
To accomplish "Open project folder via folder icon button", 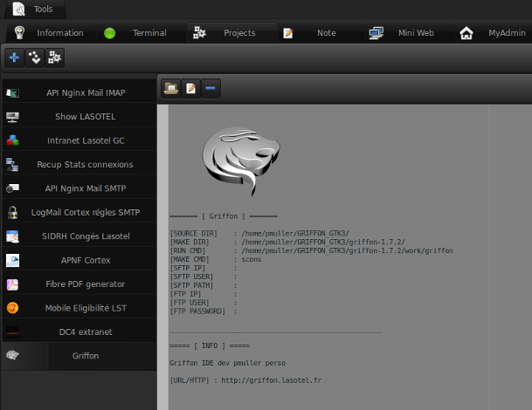I will pos(170,88).
